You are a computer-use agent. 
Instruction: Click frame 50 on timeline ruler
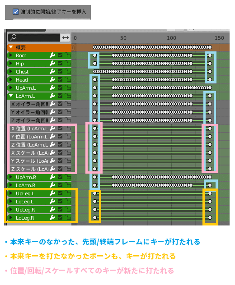pos(123,38)
